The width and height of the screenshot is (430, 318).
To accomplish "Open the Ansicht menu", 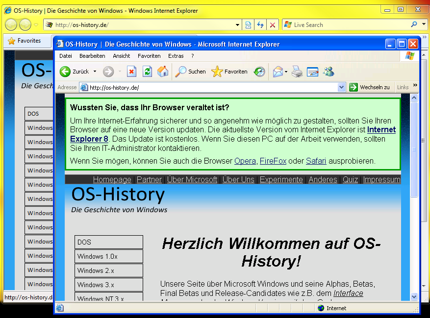I will 122,56.
